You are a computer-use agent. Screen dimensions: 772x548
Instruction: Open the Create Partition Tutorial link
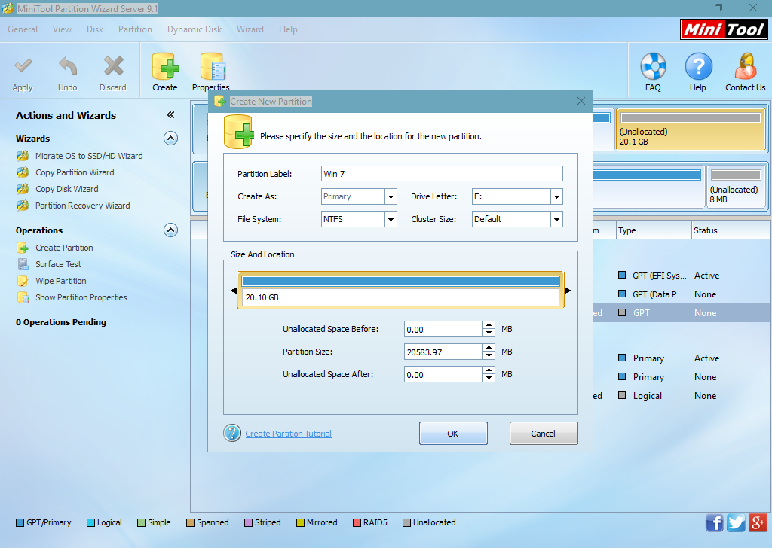[289, 434]
